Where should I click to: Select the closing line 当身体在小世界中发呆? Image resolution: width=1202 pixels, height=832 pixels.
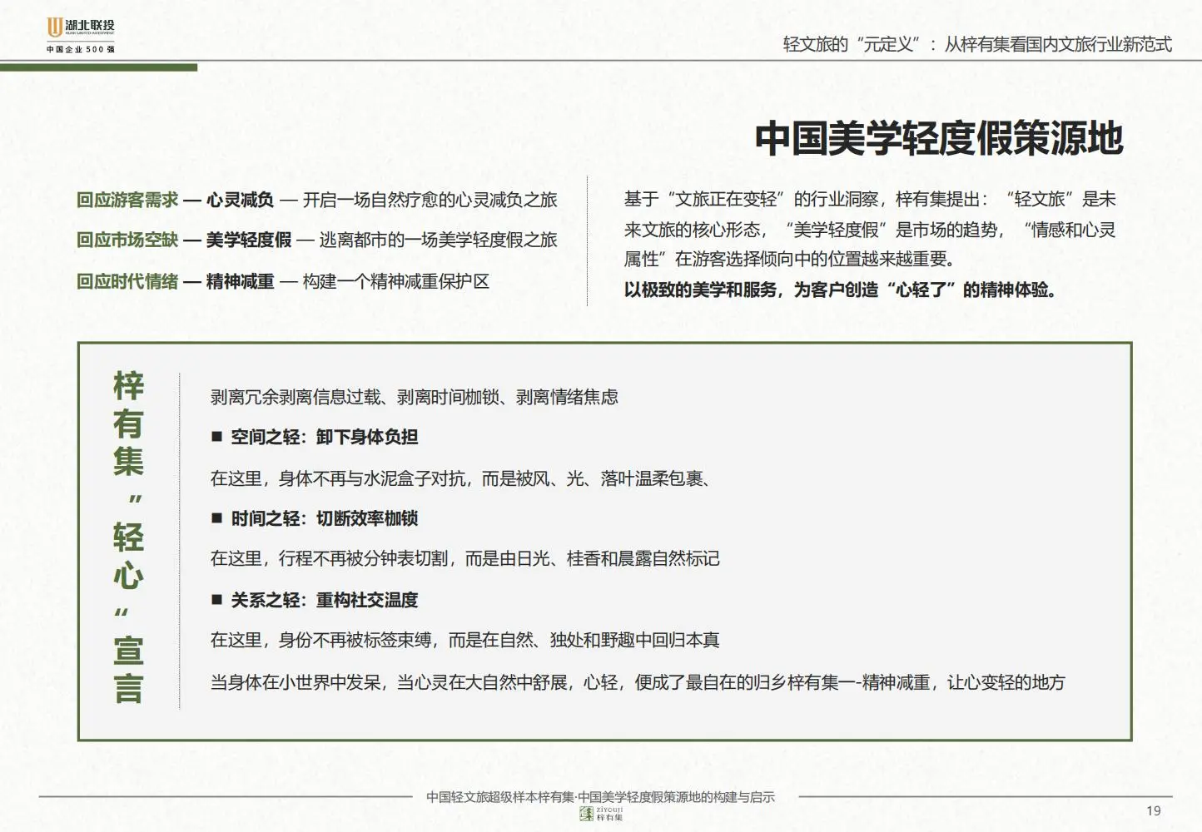tap(638, 682)
